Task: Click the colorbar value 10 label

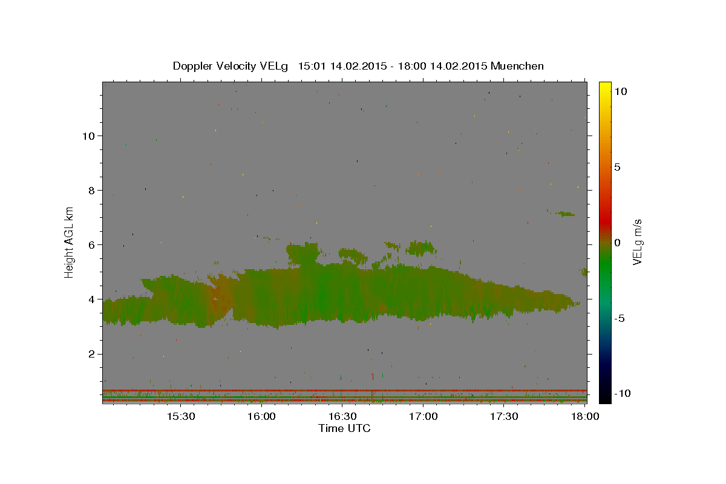Action: (620, 91)
